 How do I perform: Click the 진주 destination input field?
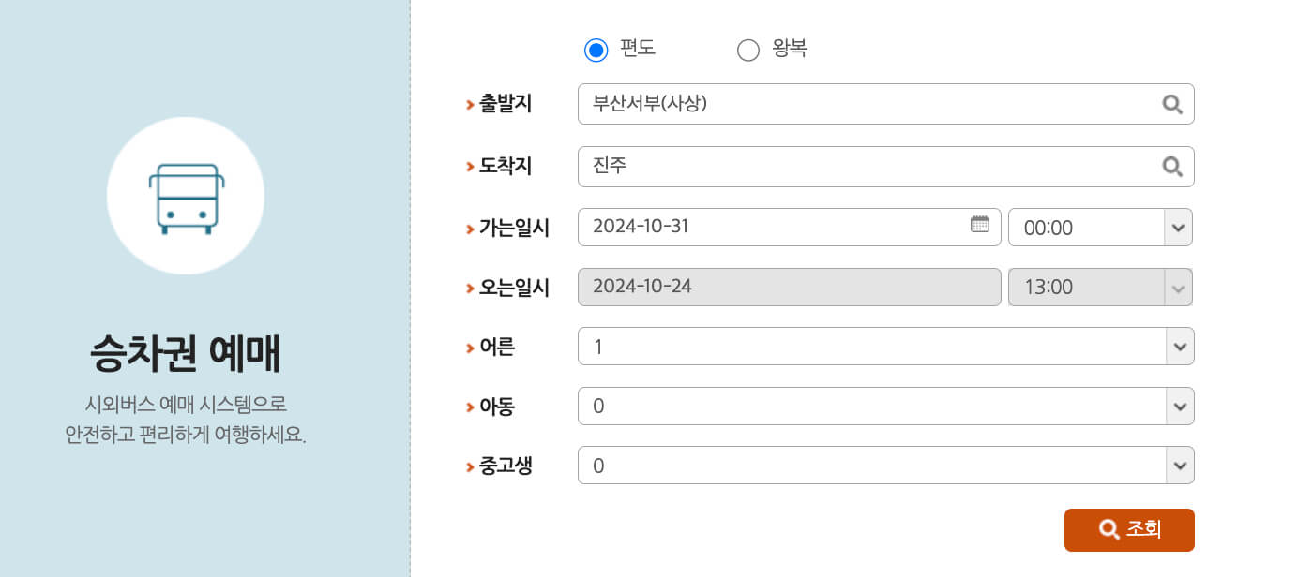click(844, 167)
